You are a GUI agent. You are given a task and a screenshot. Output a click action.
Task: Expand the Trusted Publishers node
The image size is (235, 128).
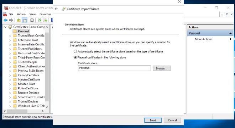(10, 49)
